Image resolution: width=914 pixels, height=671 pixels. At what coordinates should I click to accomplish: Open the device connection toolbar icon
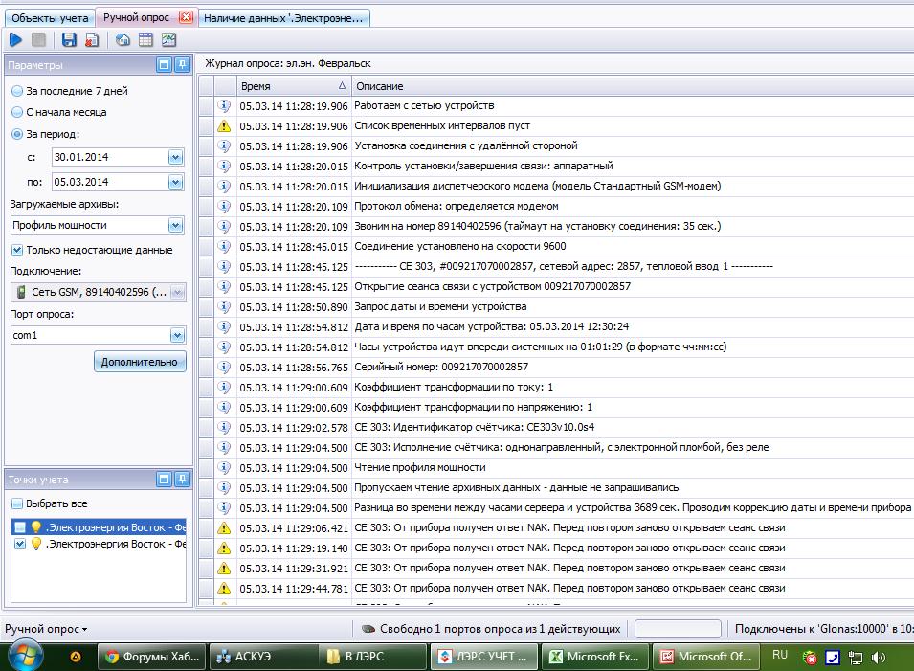pos(123,39)
